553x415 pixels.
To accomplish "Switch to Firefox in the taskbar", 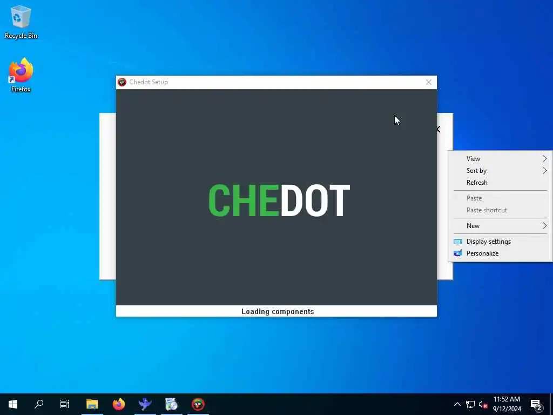I will 119,404.
